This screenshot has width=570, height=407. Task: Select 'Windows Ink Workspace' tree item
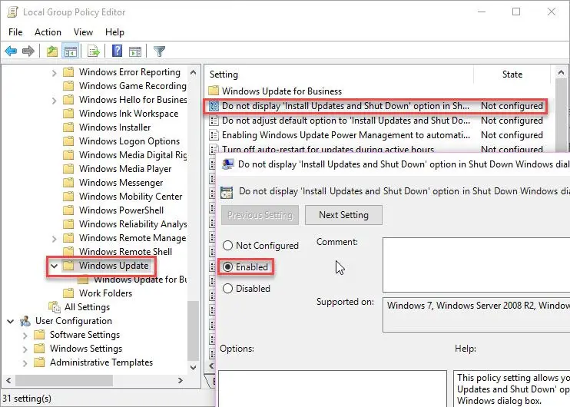[x=129, y=114]
